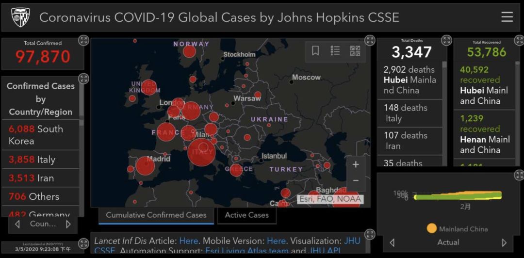The image size is (524, 258).
Task: Zoom in on the map
Action: (356, 164)
